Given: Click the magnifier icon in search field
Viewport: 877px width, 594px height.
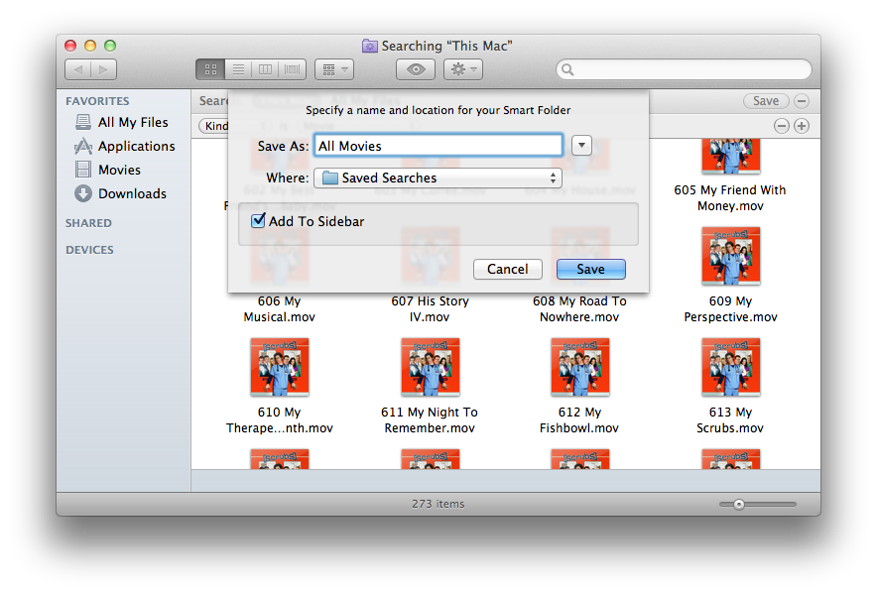Looking at the screenshot, I should click(x=567, y=70).
